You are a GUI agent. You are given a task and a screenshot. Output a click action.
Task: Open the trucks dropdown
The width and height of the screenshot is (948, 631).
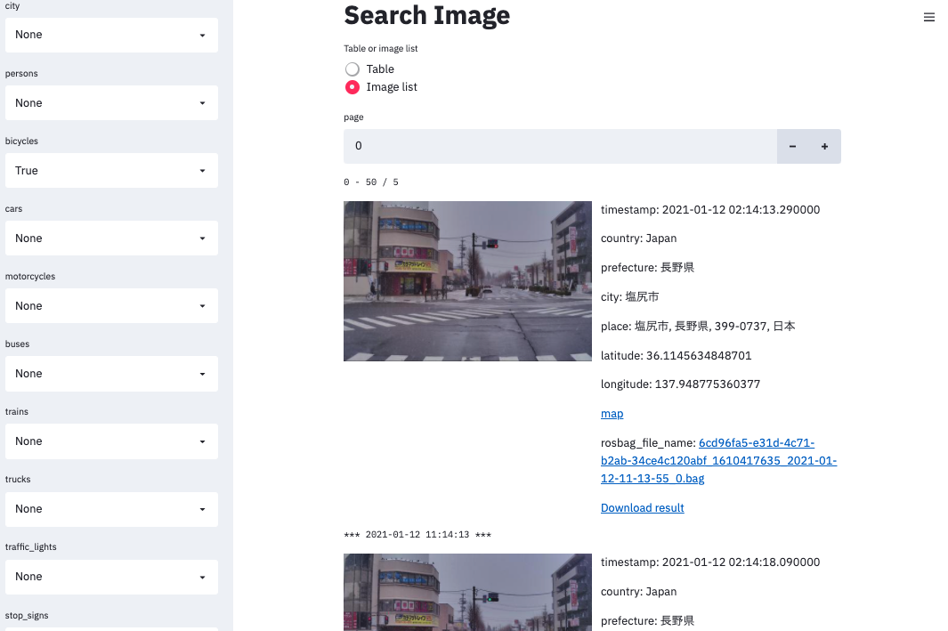coord(111,509)
